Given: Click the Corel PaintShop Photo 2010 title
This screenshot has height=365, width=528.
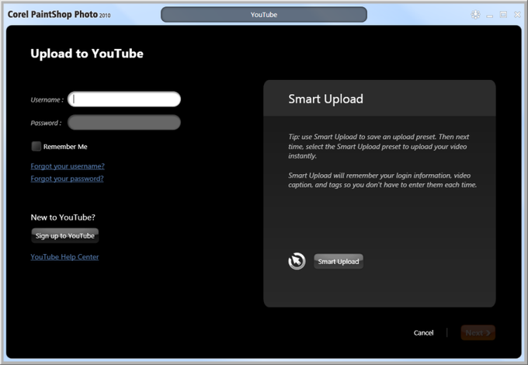Looking at the screenshot, I should pyautogui.click(x=59, y=15).
